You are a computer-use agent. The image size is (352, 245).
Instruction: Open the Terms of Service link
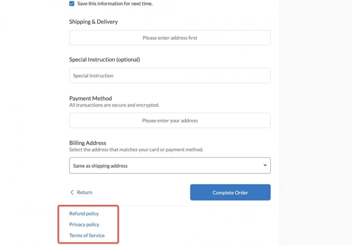[87, 235]
